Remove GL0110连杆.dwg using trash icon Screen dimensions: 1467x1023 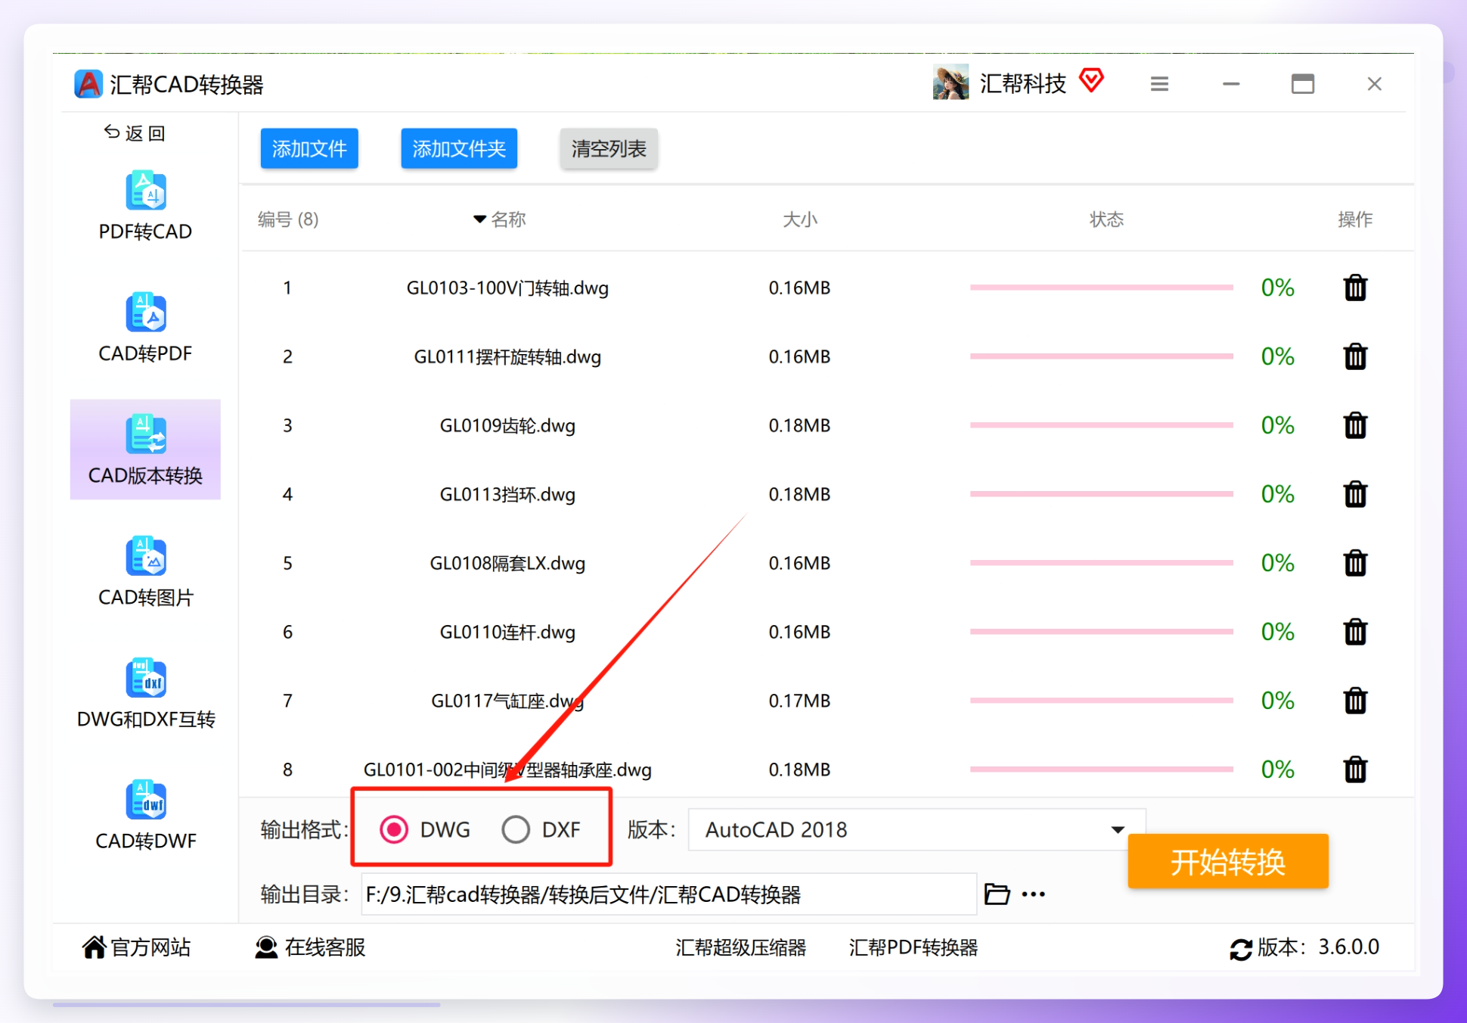(1355, 632)
